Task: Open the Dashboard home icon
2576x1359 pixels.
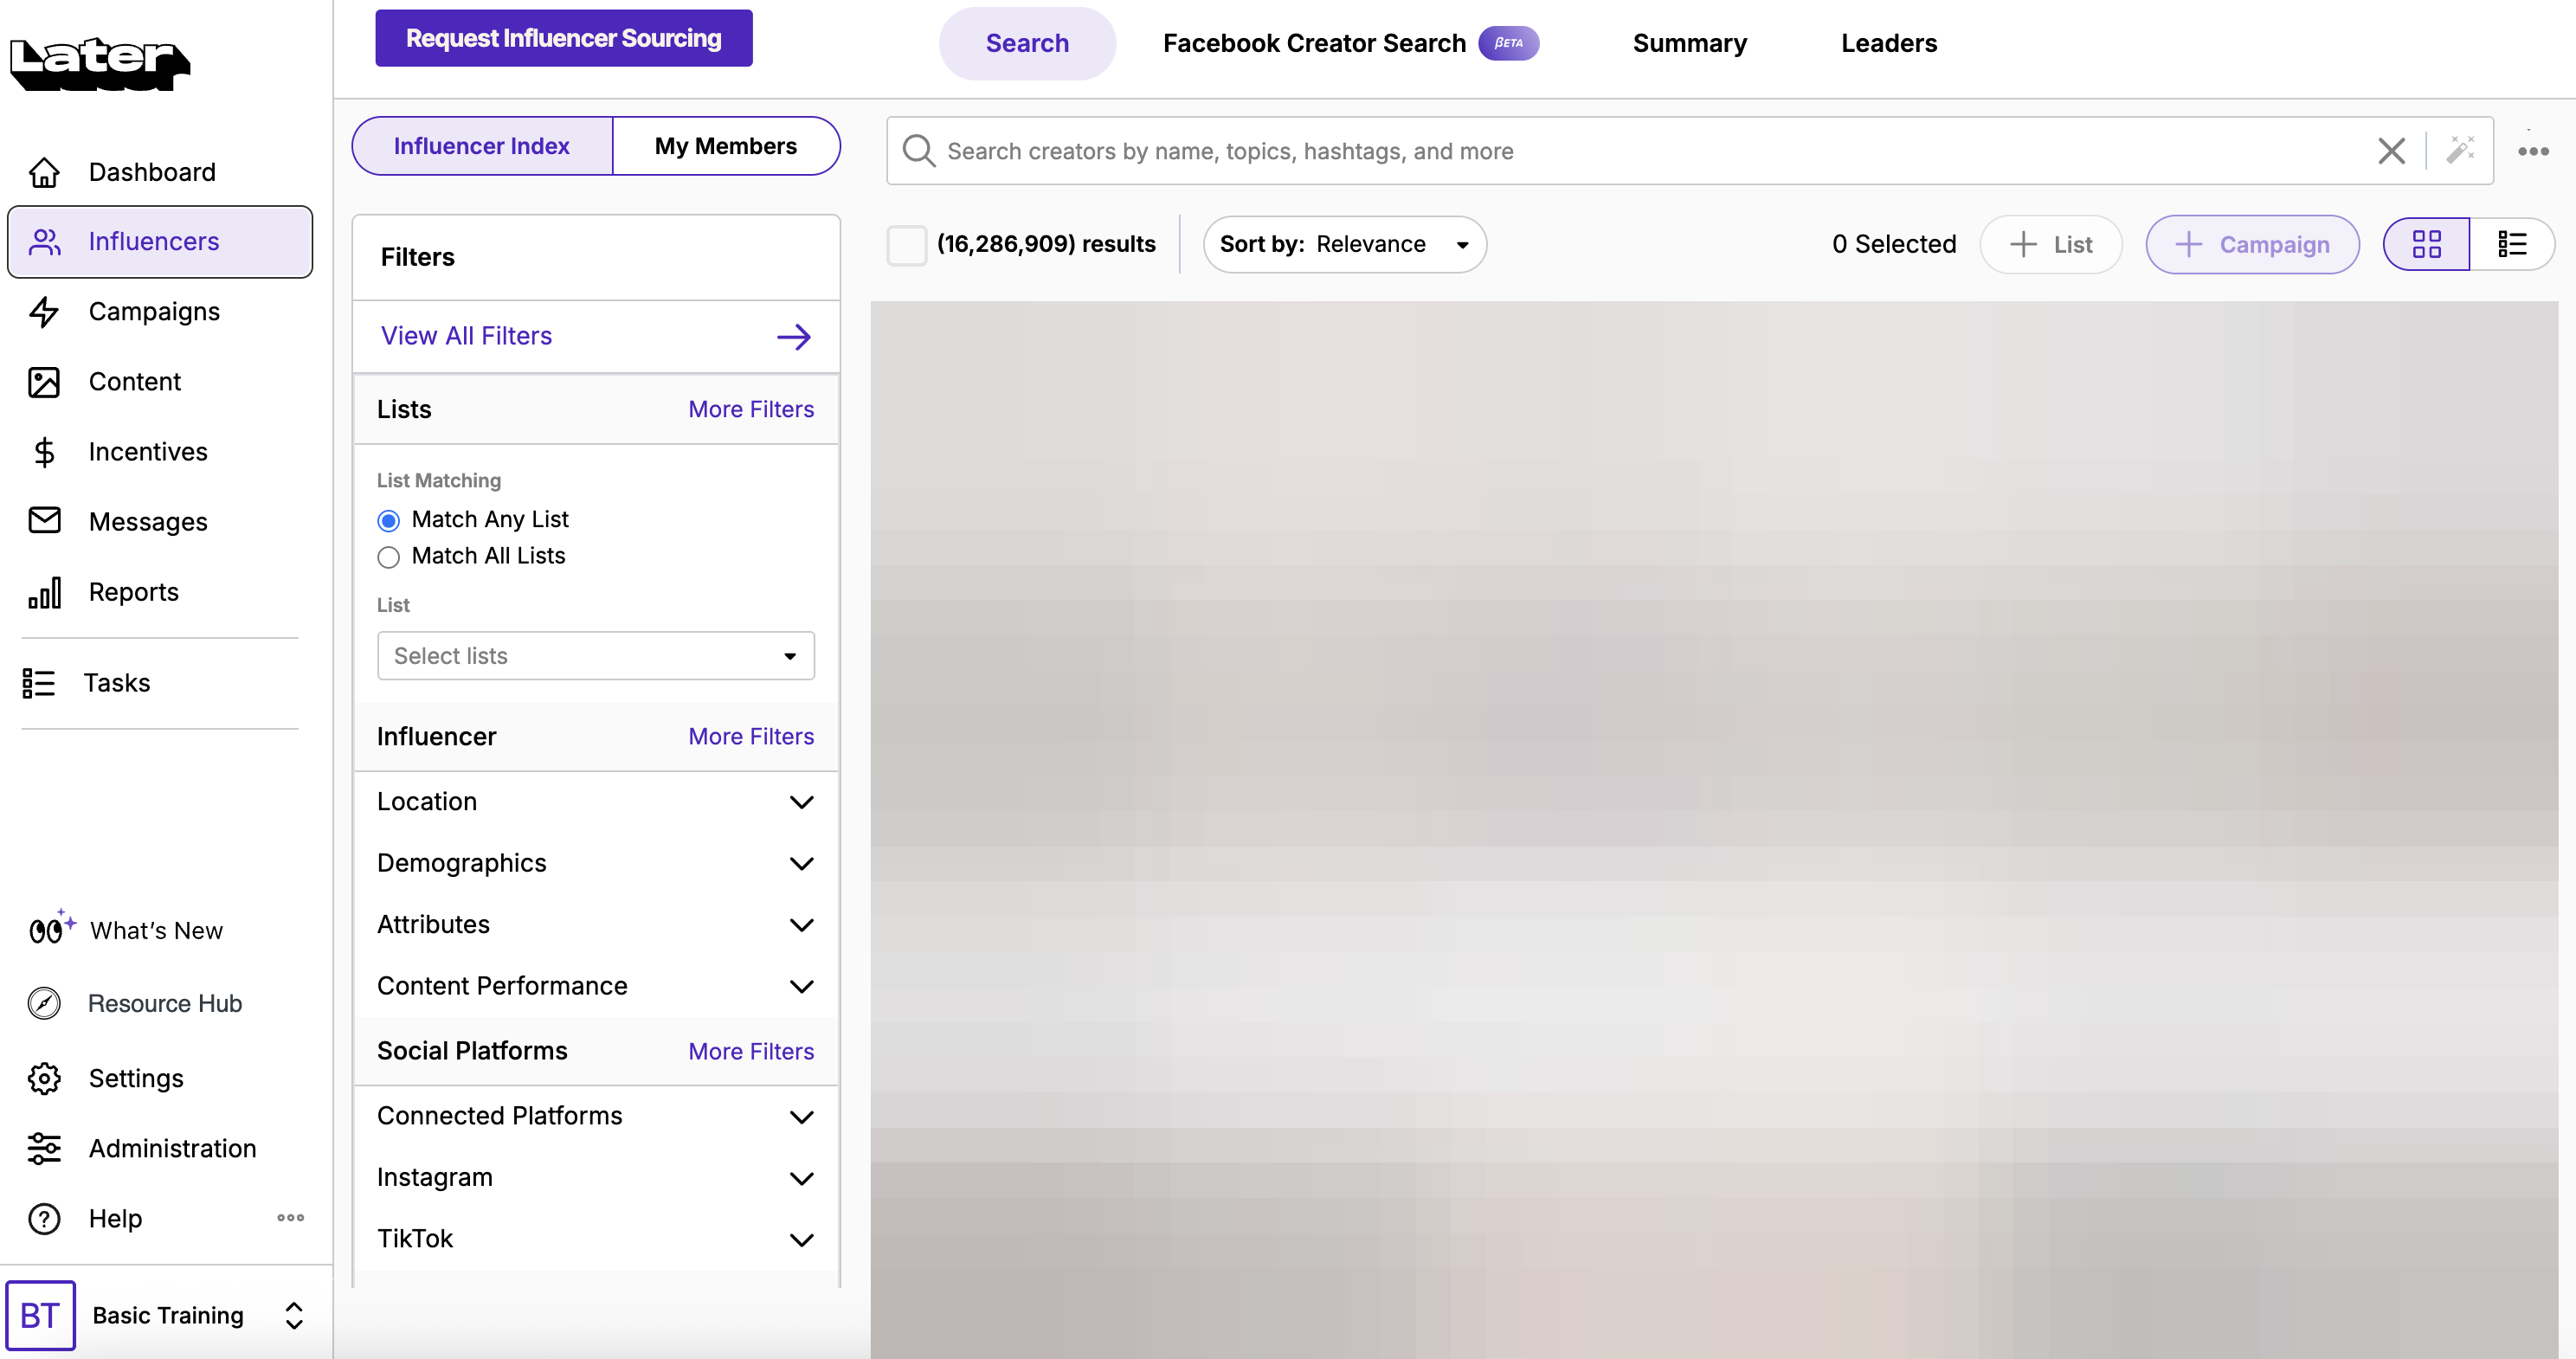Action: point(44,173)
